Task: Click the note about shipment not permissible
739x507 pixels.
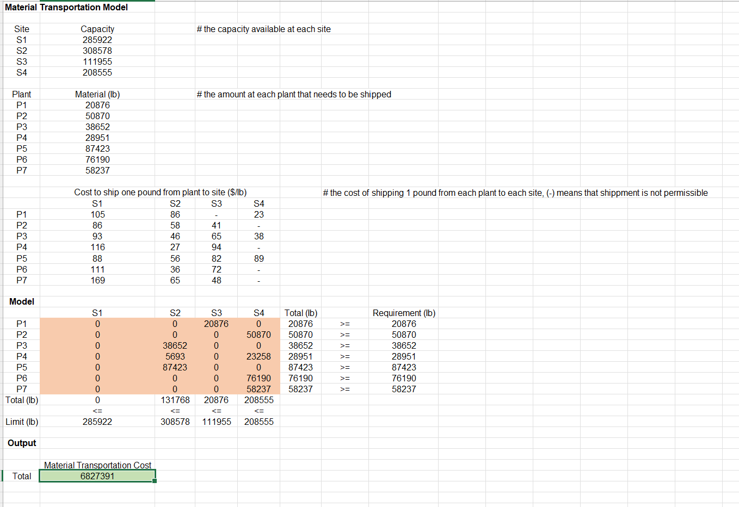Action: [514, 191]
